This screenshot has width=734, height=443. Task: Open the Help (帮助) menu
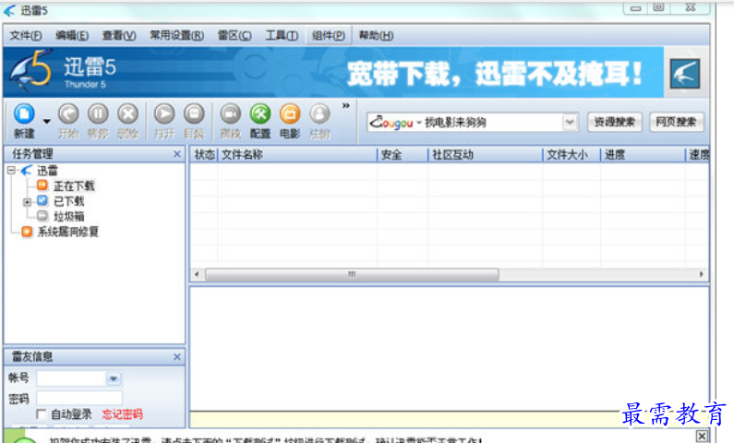coord(376,36)
